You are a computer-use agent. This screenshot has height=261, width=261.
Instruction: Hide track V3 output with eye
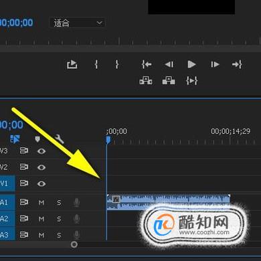(x=41, y=151)
